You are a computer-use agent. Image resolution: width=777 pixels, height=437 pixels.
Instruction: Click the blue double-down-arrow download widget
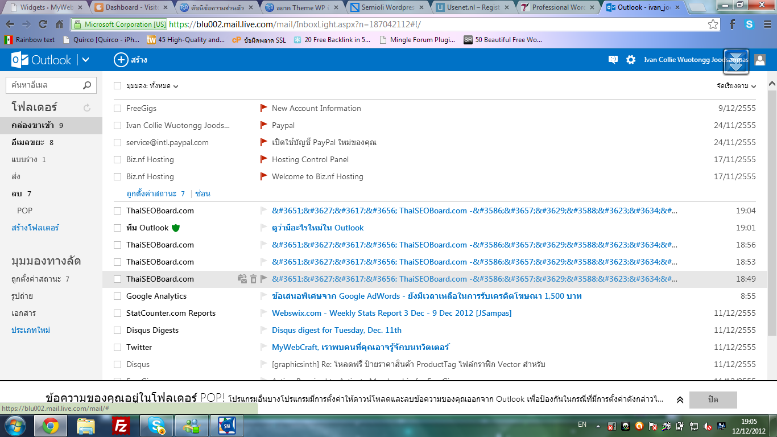coord(736,61)
